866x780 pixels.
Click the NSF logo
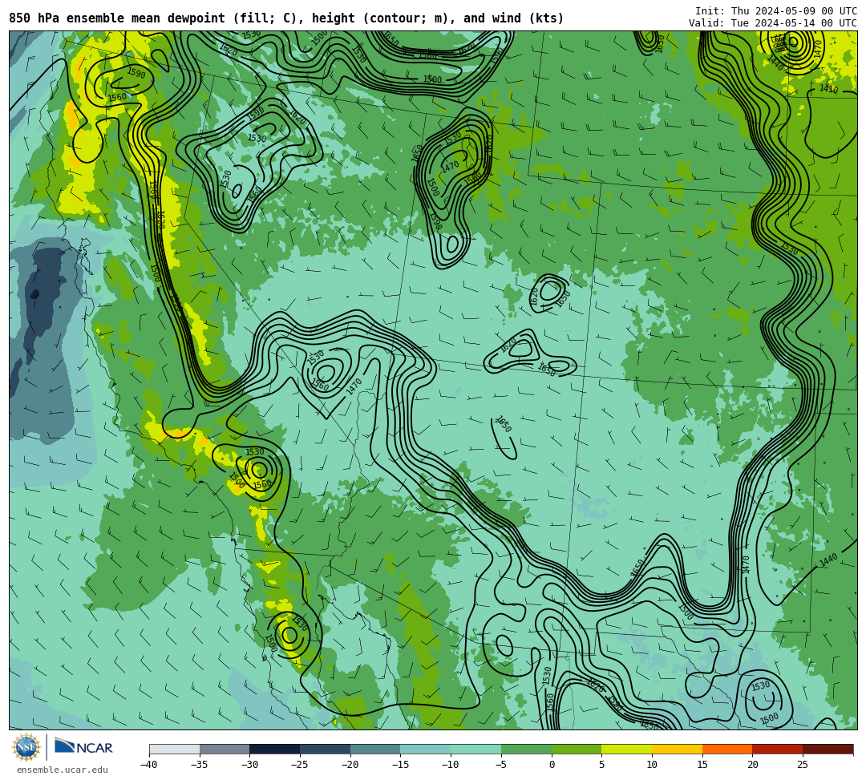pyautogui.click(x=26, y=747)
